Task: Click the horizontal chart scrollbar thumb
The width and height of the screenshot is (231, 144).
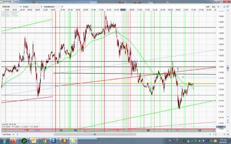Action: (95, 134)
